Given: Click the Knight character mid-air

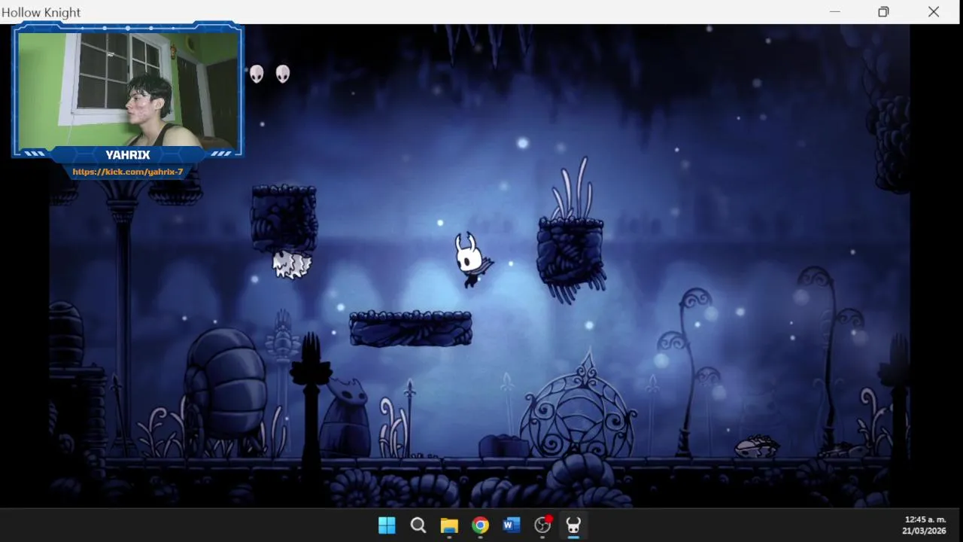Looking at the screenshot, I should click(472, 260).
